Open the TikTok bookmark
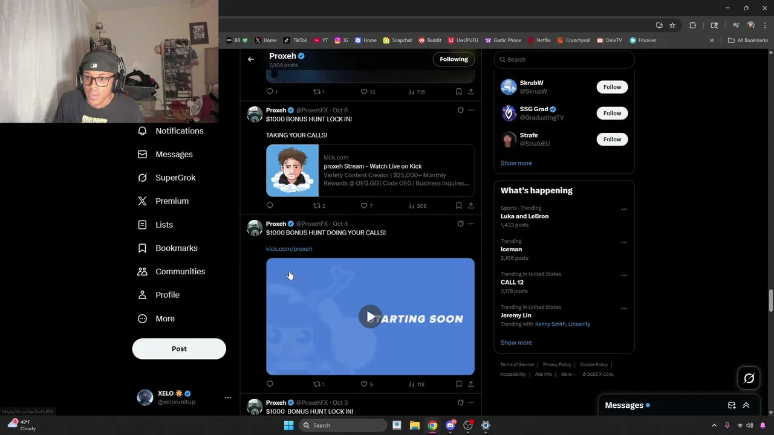Screen dimensions: 774x435 click(295, 40)
